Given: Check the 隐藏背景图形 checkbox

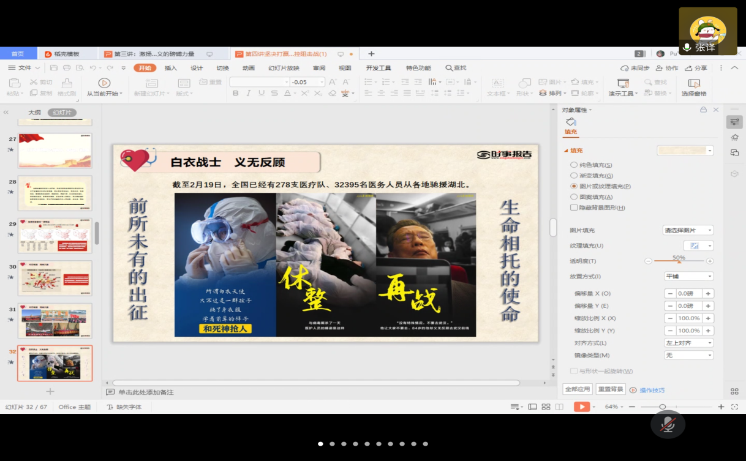Looking at the screenshot, I should [574, 208].
